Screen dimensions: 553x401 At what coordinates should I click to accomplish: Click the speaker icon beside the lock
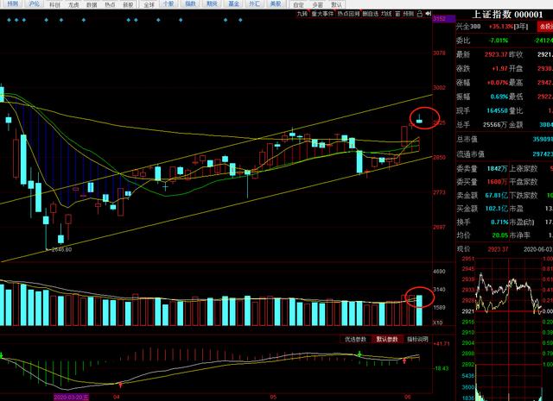click(429, 14)
